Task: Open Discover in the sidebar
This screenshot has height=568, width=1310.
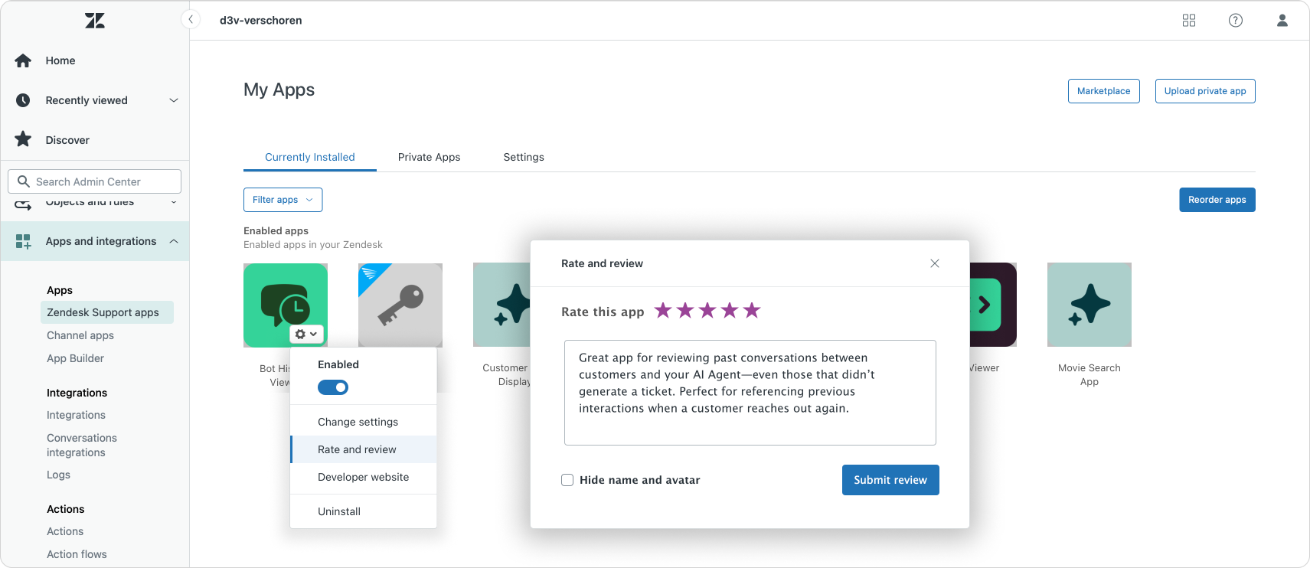Action: coord(67,140)
